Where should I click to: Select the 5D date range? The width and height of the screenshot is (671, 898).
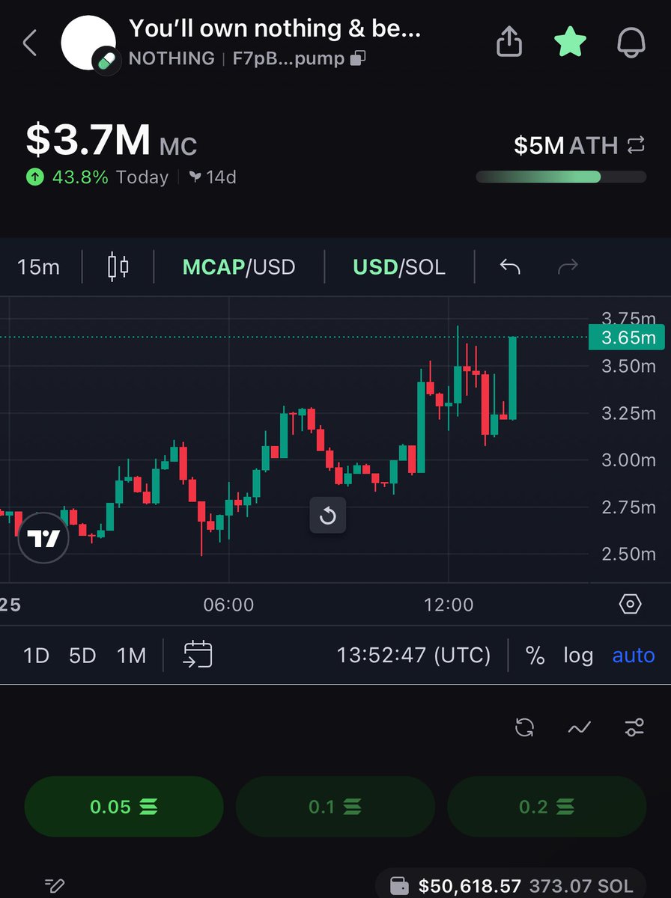pos(82,656)
